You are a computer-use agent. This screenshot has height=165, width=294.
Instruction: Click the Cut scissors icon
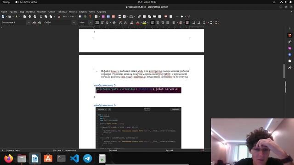tap(41, 16)
